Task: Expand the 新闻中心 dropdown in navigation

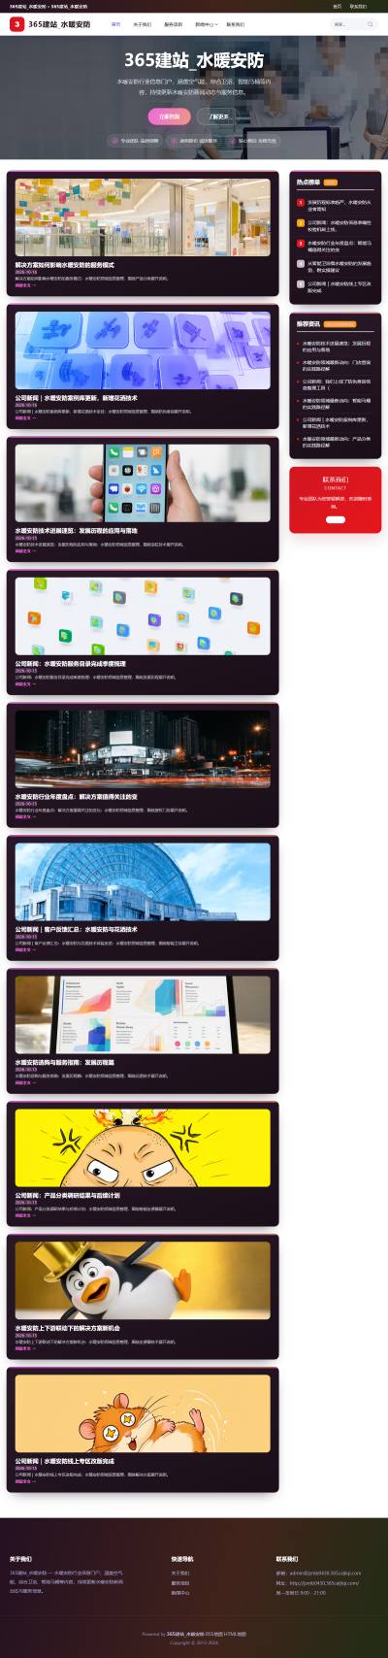Action: coord(206,23)
